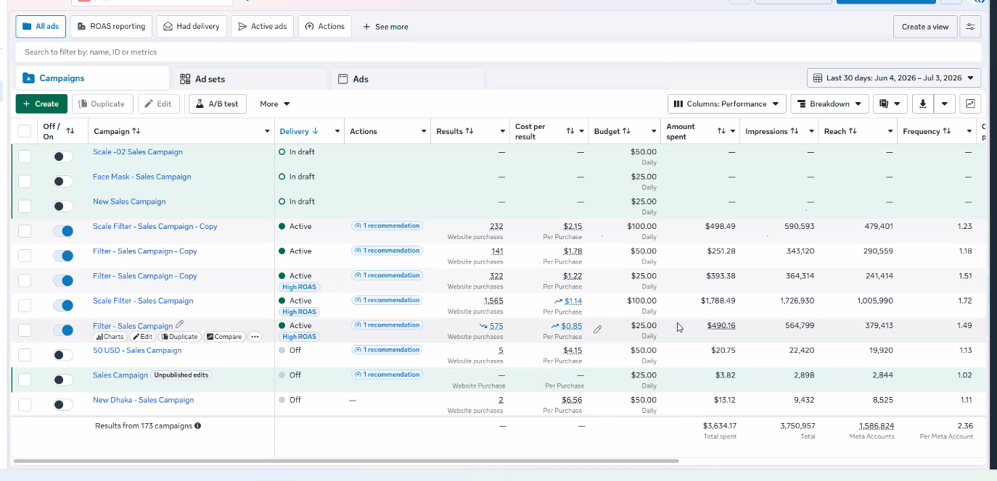Click the horizontal scrollbar below the table
The height and width of the screenshot is (481, 997).
click(345, 461)
